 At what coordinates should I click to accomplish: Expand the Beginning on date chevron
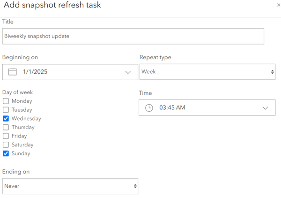coord(128,72)
